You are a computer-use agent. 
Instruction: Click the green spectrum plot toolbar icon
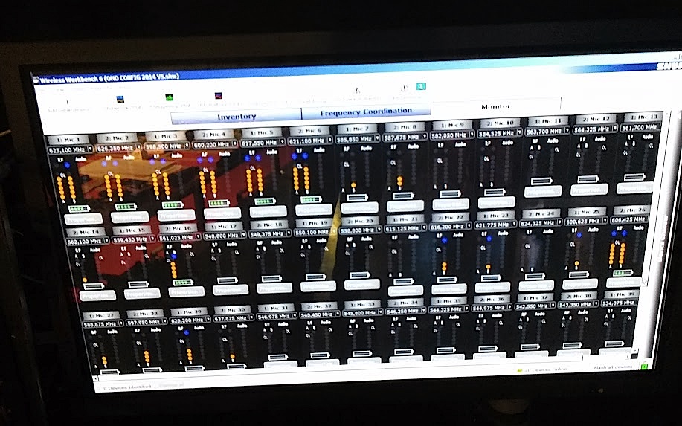[169, 97]
